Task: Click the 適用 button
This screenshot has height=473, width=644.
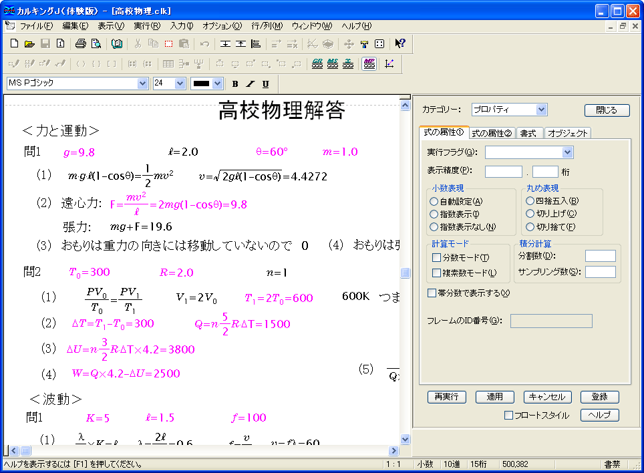Action: coord(494,397)
